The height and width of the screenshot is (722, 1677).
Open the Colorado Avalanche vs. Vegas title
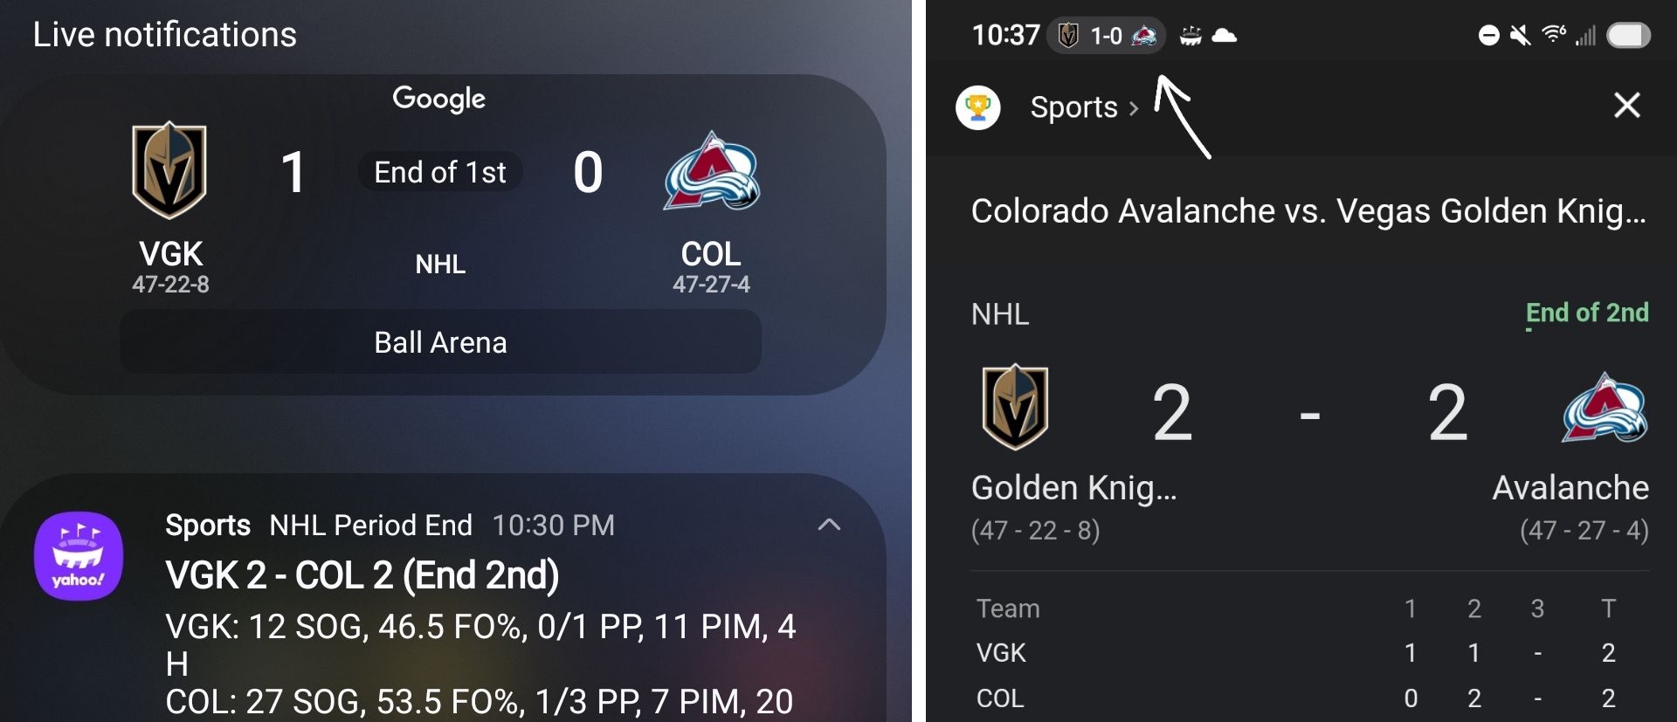[x=1308, y=211]
